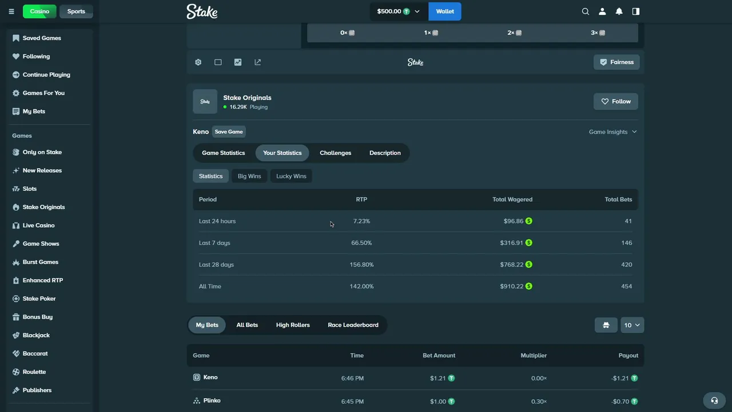Toggle theatre mode icon under the game
This screenshot has width=732, height=412.
pyautogui.click(x=218, y=62)
